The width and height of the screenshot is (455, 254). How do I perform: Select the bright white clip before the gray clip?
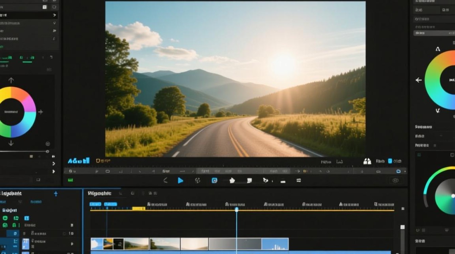[x=194, y=244]
